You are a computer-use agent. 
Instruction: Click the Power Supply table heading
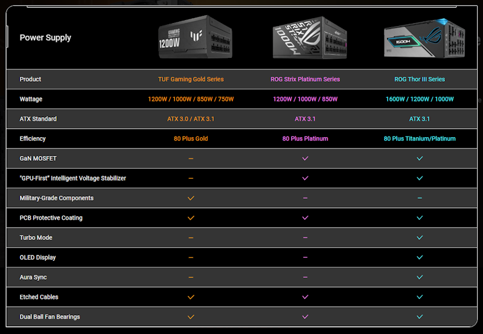point(45,37)
